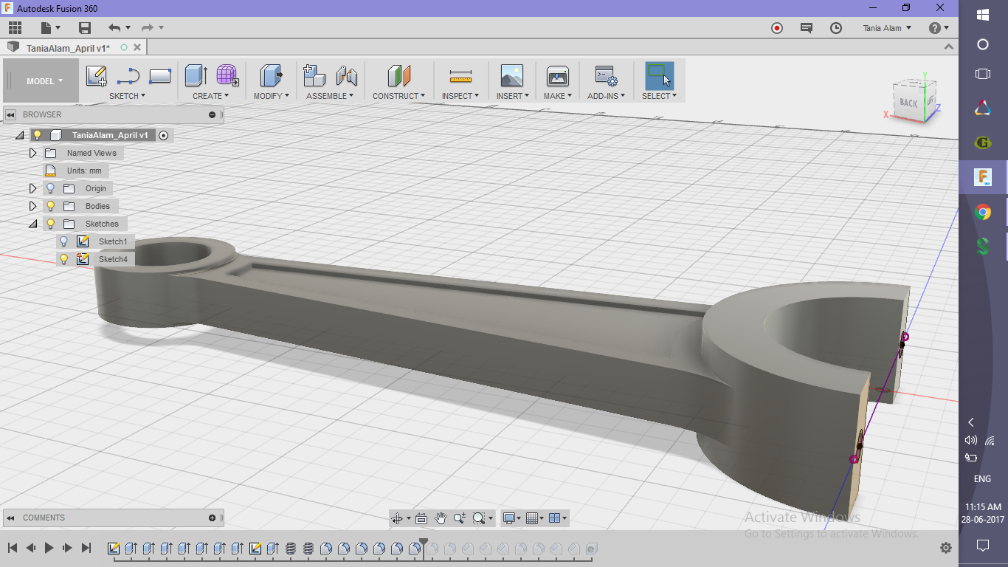Jump to timeline end
Screen dimensions: 1008x567
pos(86,548)
